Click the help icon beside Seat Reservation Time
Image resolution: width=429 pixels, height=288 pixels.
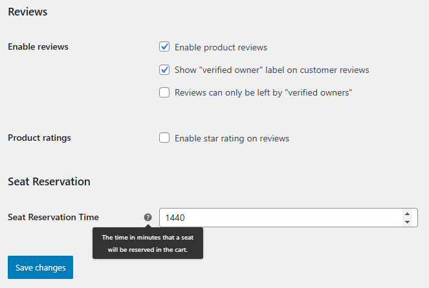148,218
